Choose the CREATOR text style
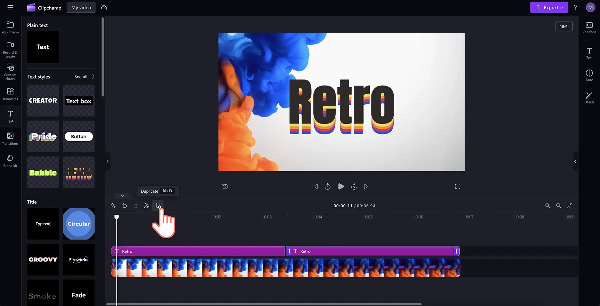600x306 pixels. (43, 101)
